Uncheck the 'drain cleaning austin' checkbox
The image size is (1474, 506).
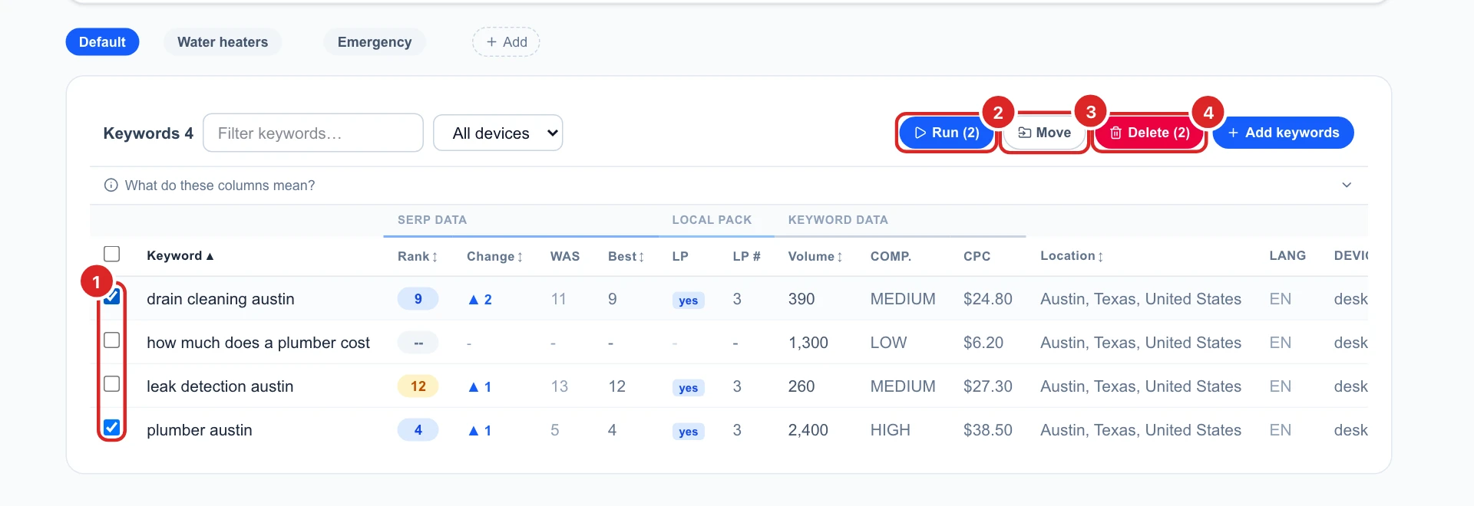(112, 297)
